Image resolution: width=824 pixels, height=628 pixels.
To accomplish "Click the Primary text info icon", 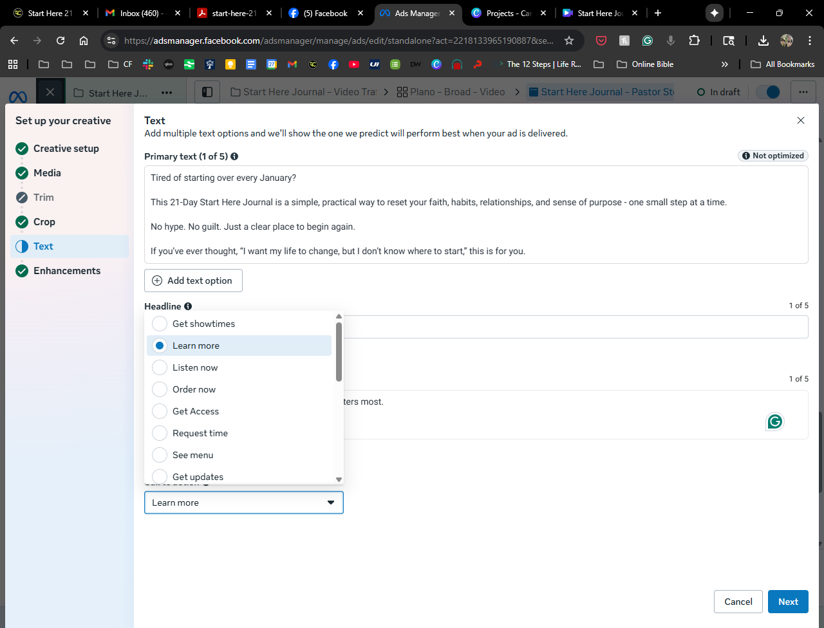I will [x=234, y=156].
